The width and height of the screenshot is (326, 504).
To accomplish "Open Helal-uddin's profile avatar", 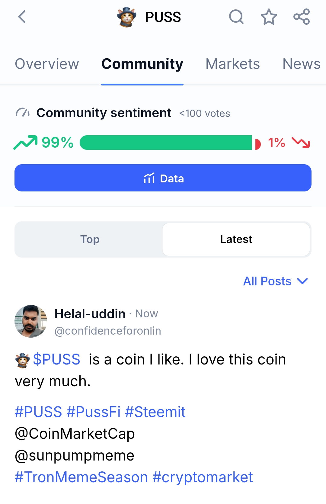I will (31, 321).
